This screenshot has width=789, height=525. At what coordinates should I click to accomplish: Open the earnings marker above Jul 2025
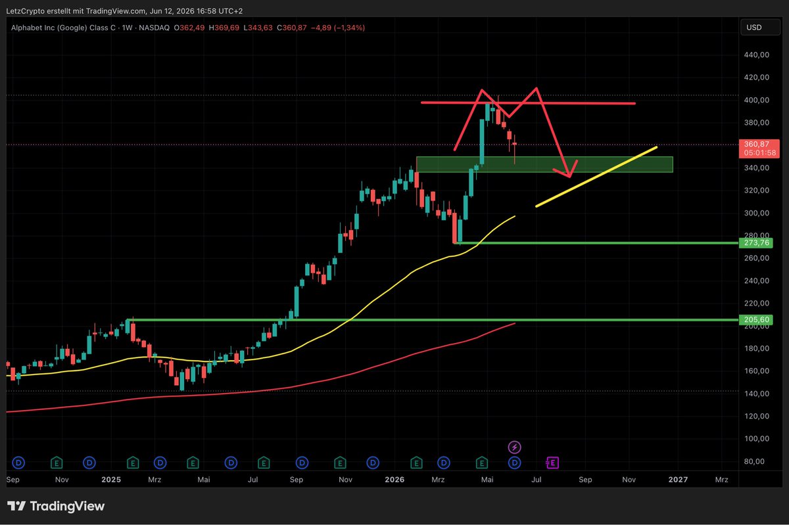tap(262, 463)
